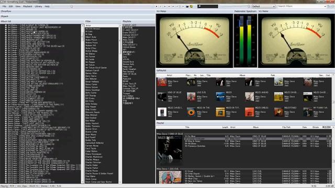
Task: Open the Red Garland playlist
Action: (128, 72)
